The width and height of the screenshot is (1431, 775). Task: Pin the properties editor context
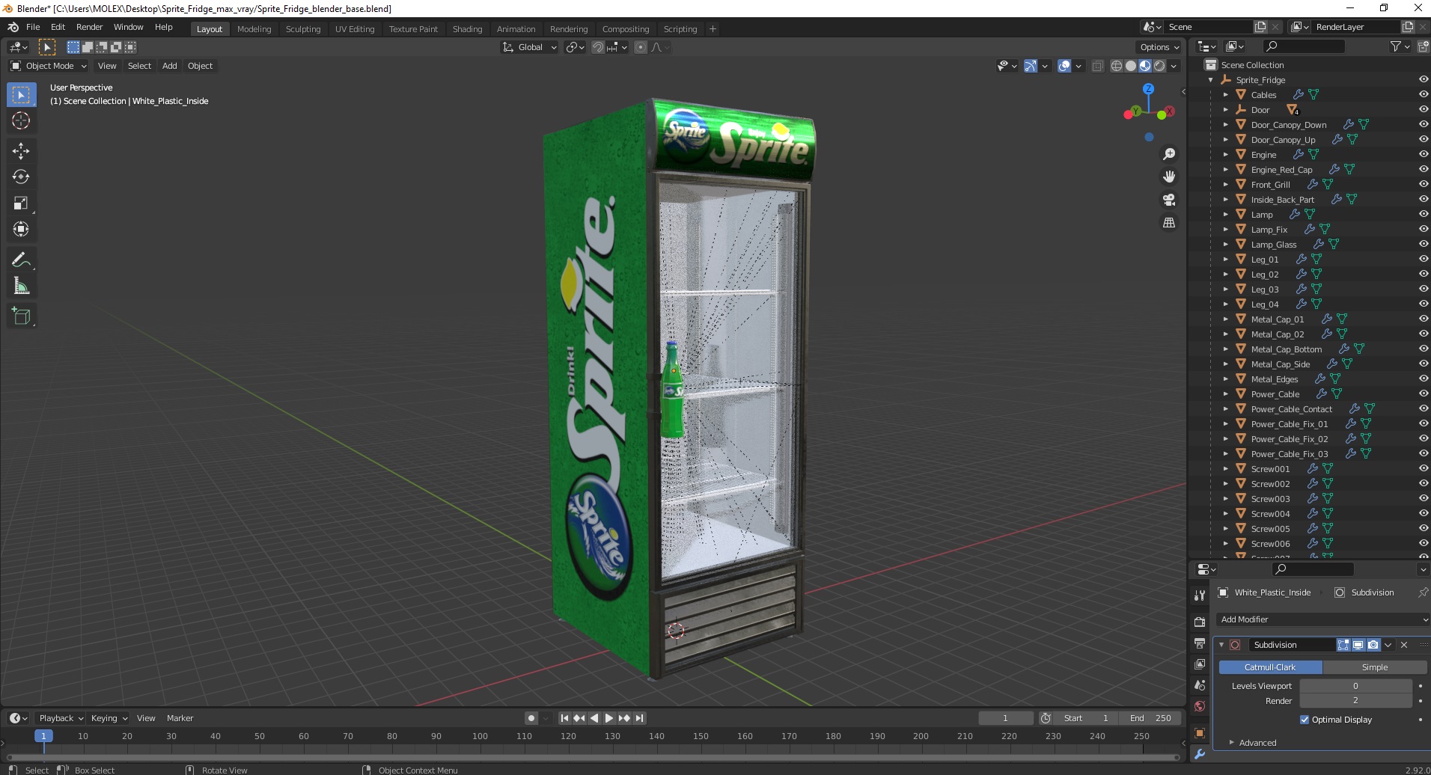point(1423,592)
